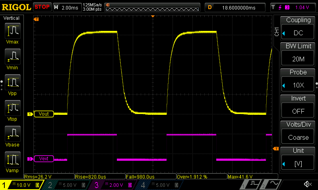
Task: Click the sound mute speaker icon
Action: (x=308, y=184)
